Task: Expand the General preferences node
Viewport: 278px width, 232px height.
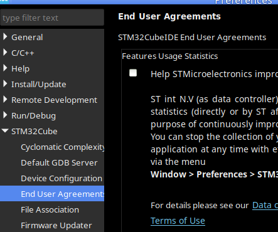Action: (5, 37)
